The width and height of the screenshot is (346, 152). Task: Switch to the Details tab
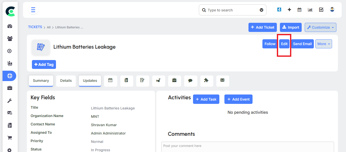click(66, 81)
